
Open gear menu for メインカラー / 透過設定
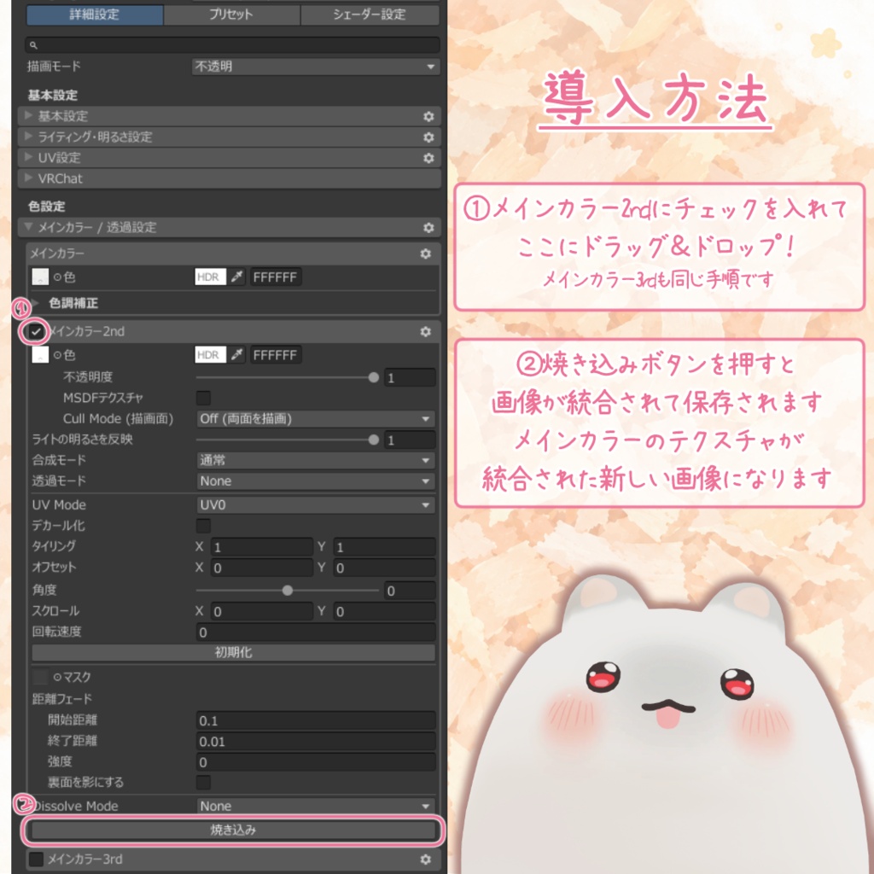[428, 227]
